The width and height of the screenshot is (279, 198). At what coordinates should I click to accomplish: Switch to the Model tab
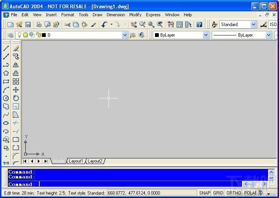coord(59,161)
